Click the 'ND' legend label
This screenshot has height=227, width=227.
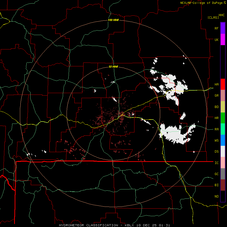(x=216, y=196)
